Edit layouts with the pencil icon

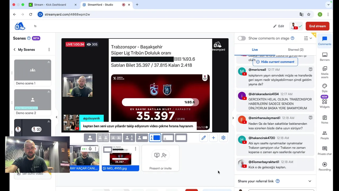203,138
